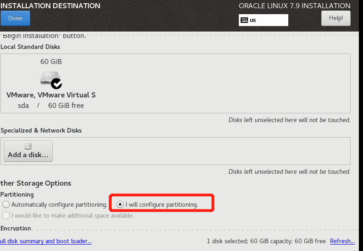Click the Local Standard Disks heading
This screenshot has height=251, width=363.
(30, 47)
